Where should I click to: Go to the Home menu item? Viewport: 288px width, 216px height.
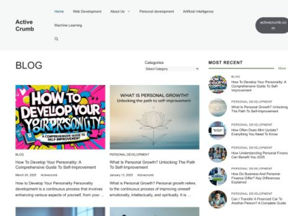click(59, 12)
